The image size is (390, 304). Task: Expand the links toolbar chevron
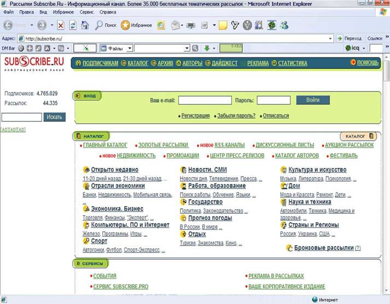click(x=387, y=37)
